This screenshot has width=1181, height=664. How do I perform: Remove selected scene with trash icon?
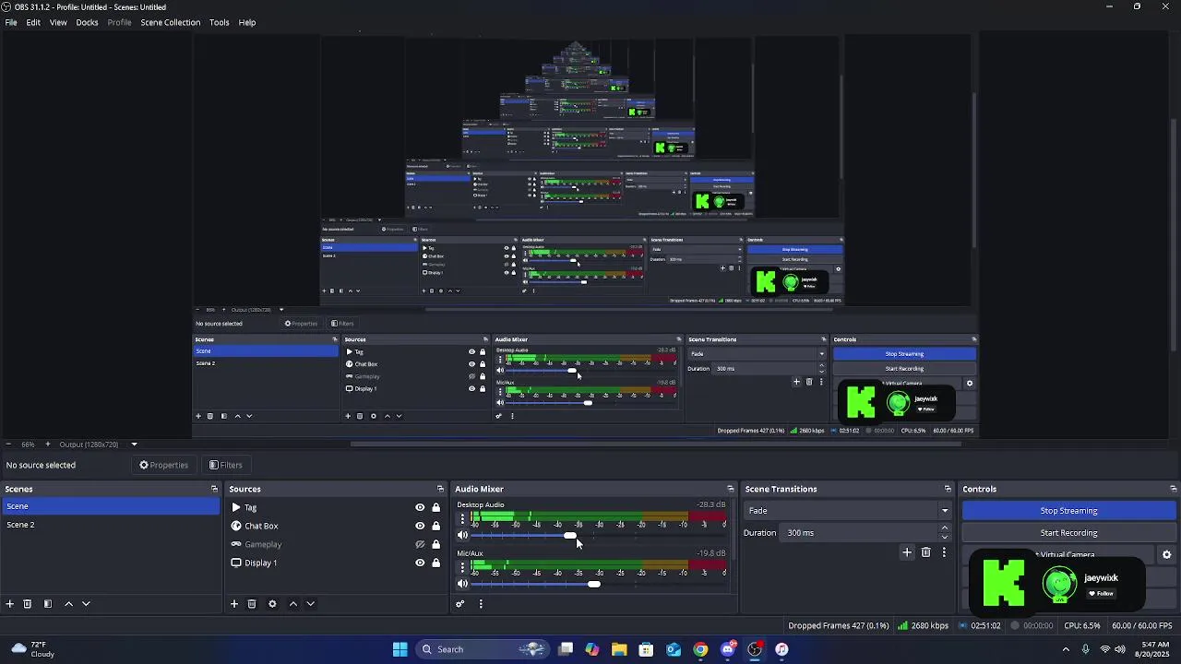28,604
